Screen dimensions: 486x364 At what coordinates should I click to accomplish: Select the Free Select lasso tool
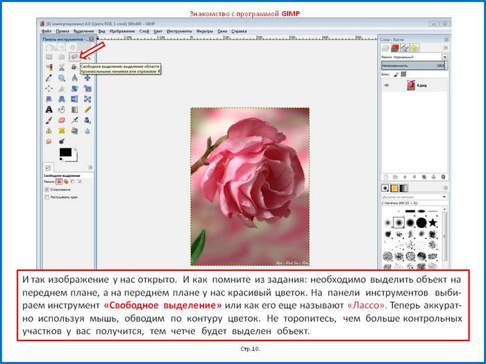pos(74,57)
